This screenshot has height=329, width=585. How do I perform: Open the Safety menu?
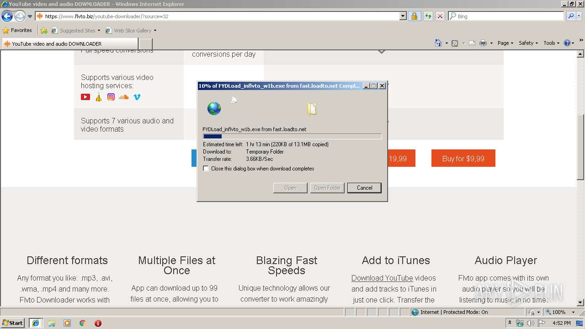(x=528, y=43)
